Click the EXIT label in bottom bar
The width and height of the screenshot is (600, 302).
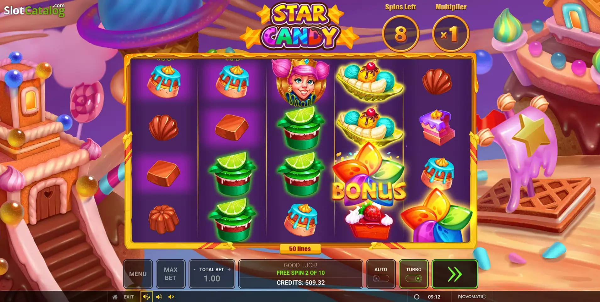coord(129,297)
